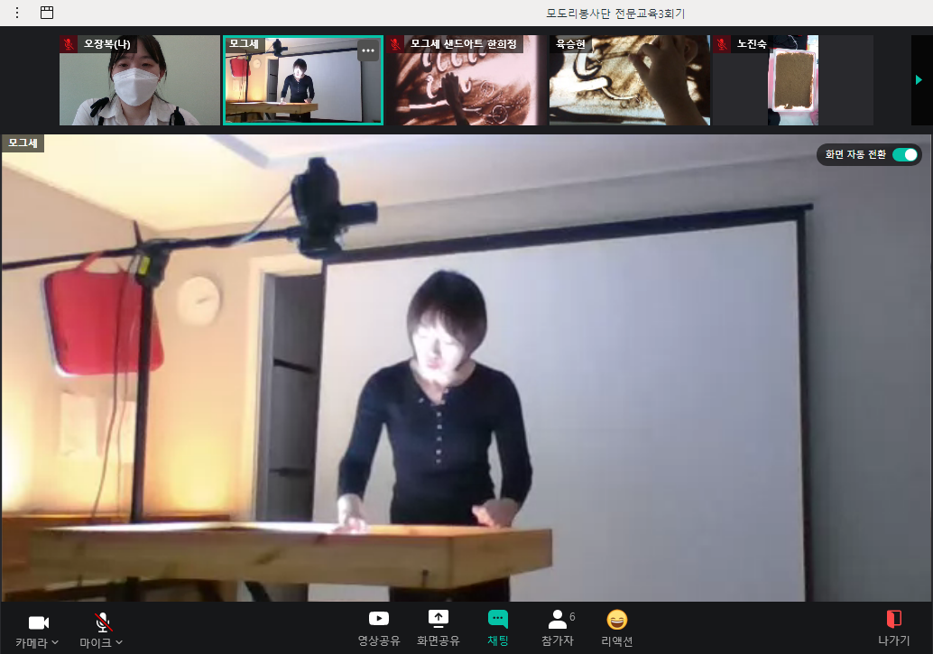Select 육승현 video thumbnail
This screenshot has width=933, height=654.
pos(630,80)
